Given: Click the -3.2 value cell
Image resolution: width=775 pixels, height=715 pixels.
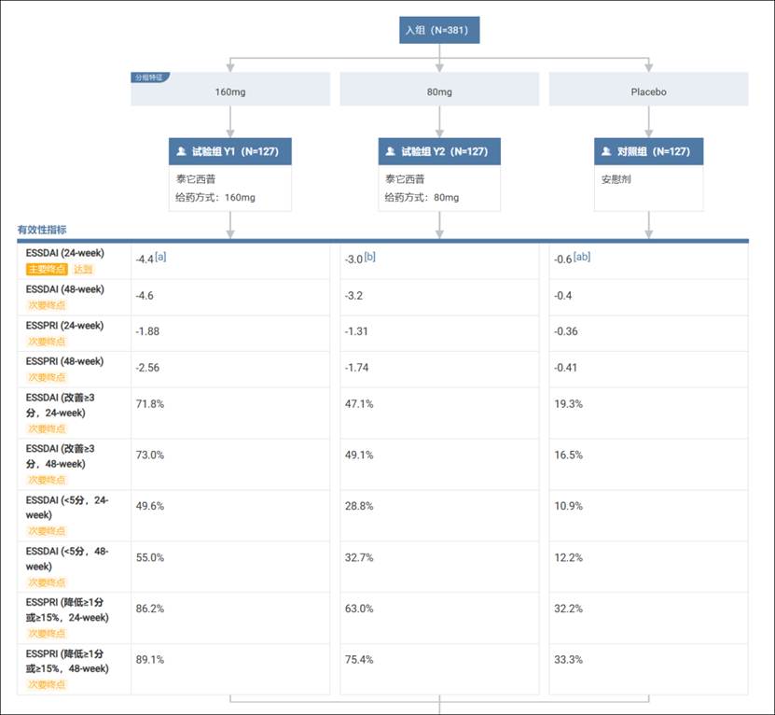Looking at the screenshot, I should (x=439, y=298).
